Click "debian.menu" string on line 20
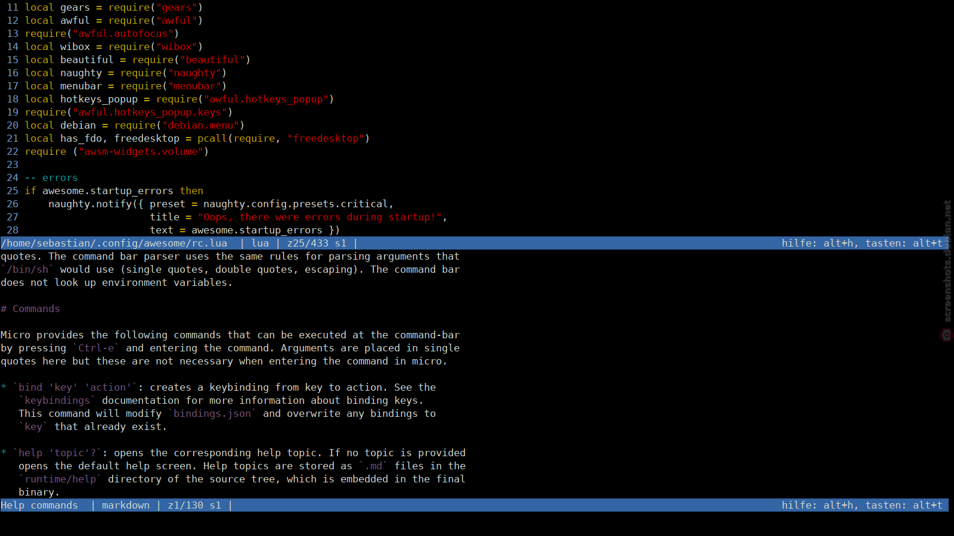Screen dimensions: 954x536 coord(200,125)
